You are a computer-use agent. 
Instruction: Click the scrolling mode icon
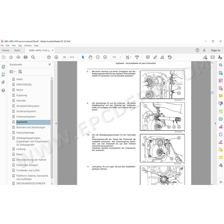(x=137, y=57)
